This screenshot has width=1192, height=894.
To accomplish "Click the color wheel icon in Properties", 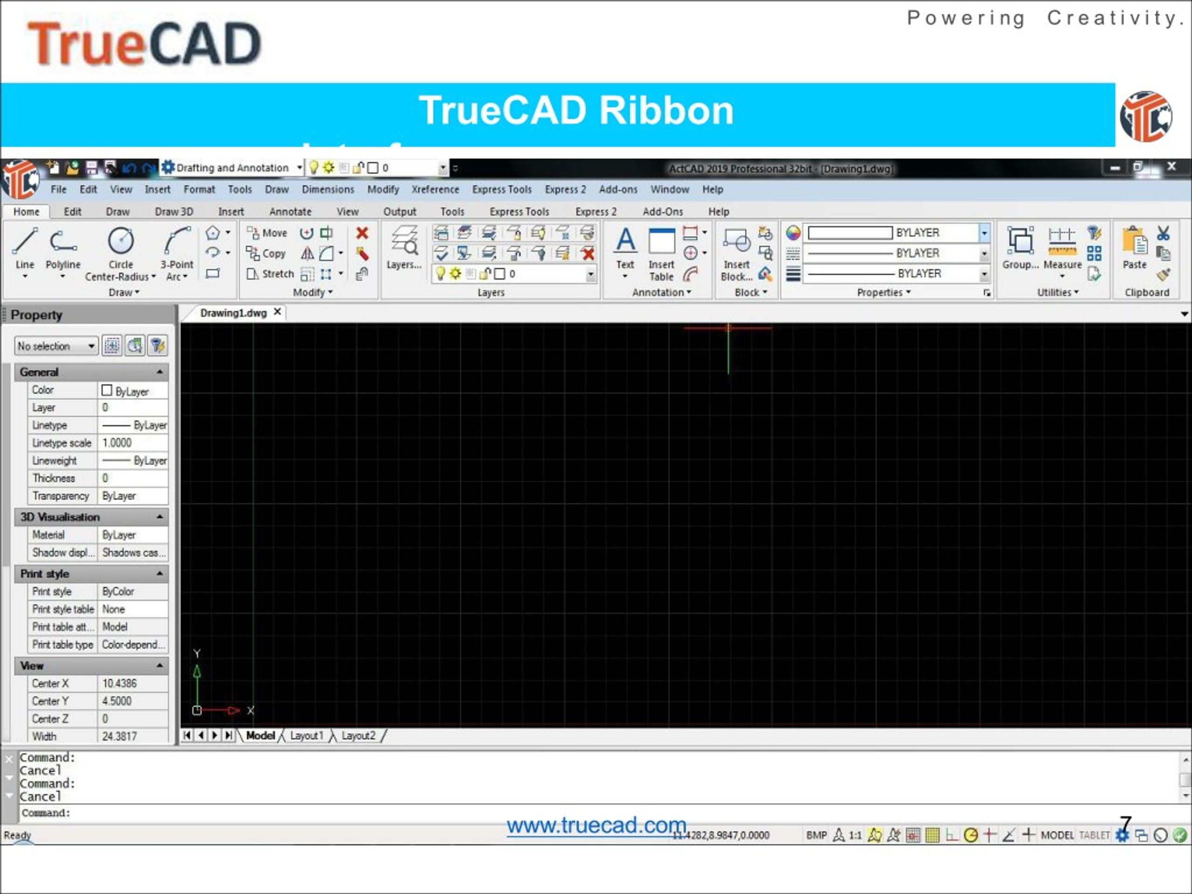I will tap(792, 233).
